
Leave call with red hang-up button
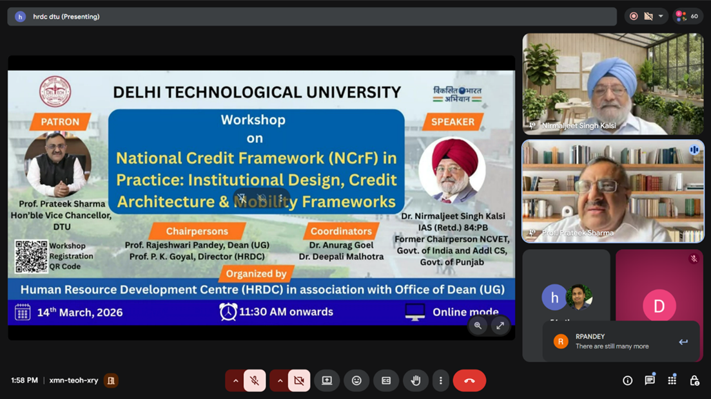tap(469, 381)
